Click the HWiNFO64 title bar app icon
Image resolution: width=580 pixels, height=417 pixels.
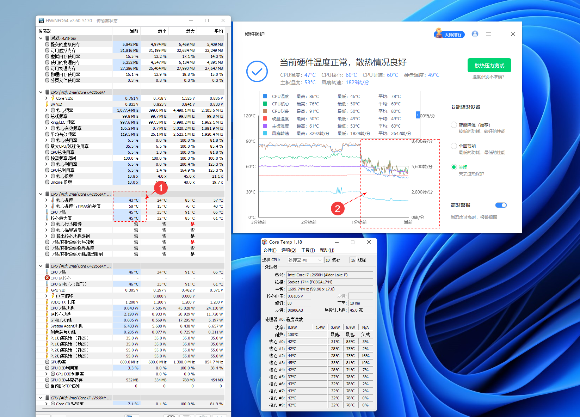pos(41,20)
